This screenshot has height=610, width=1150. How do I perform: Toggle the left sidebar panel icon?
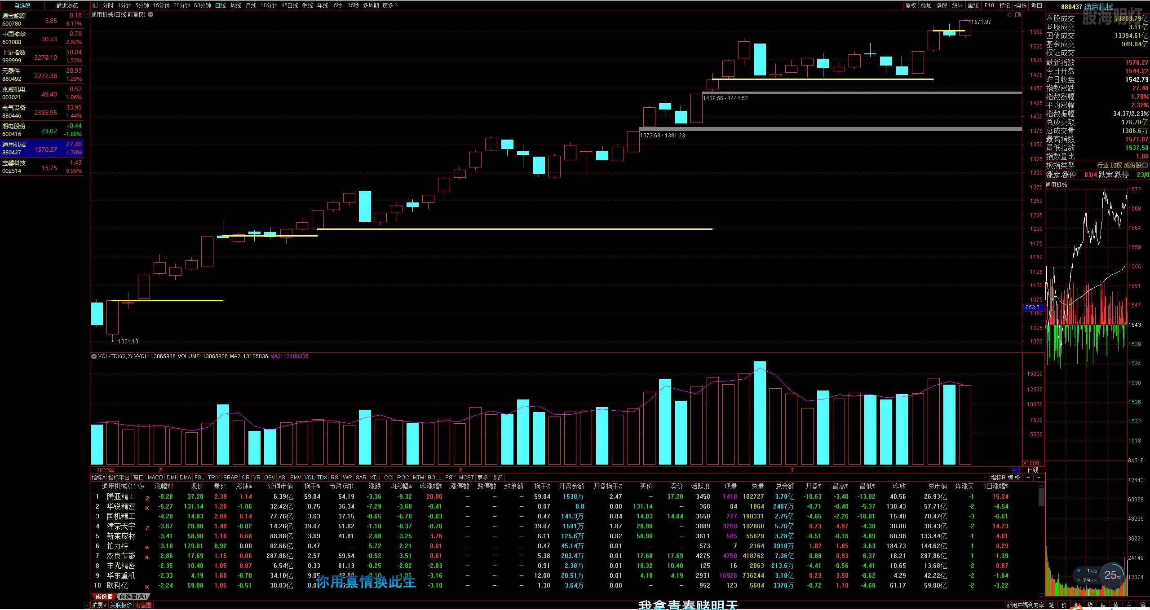[x=95, y=5]
